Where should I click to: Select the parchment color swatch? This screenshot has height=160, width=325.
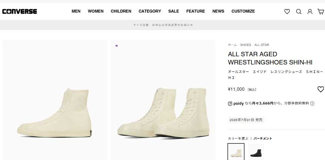point(236,151)
